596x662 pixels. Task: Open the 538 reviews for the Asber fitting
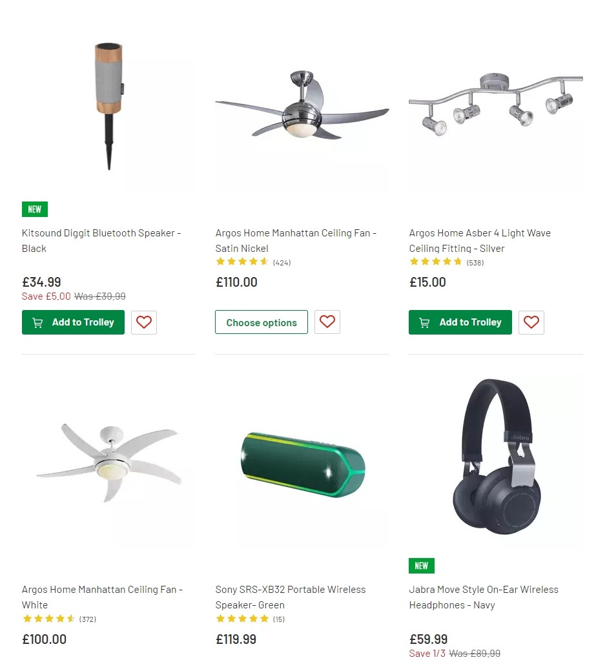coord(476,262)
